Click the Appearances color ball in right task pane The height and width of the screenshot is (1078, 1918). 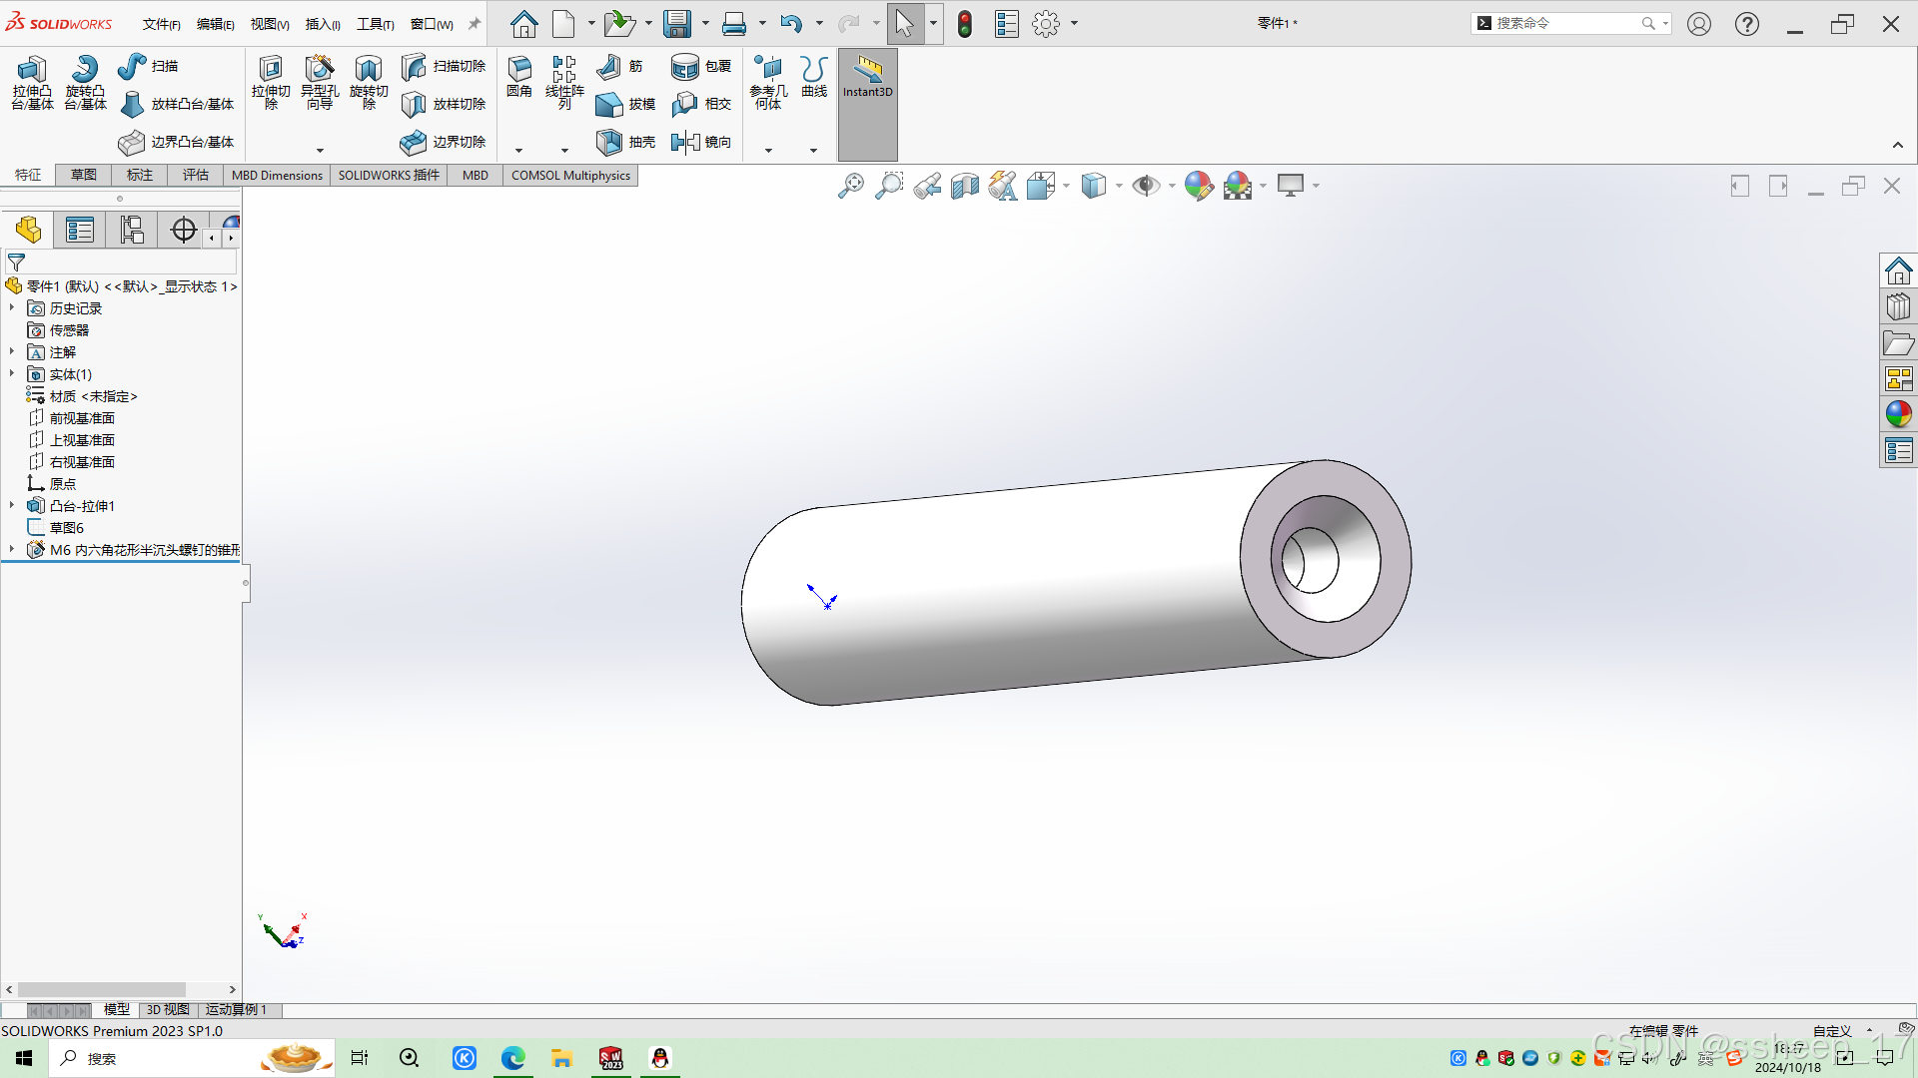tap(1898, 414)
